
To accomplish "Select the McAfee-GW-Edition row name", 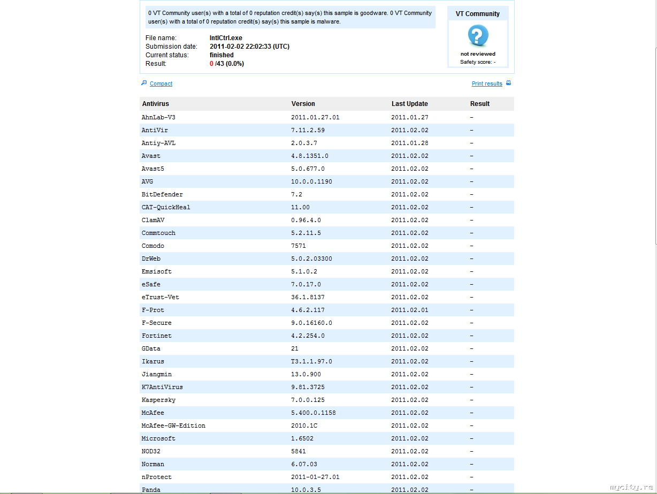I will (173, 425).
